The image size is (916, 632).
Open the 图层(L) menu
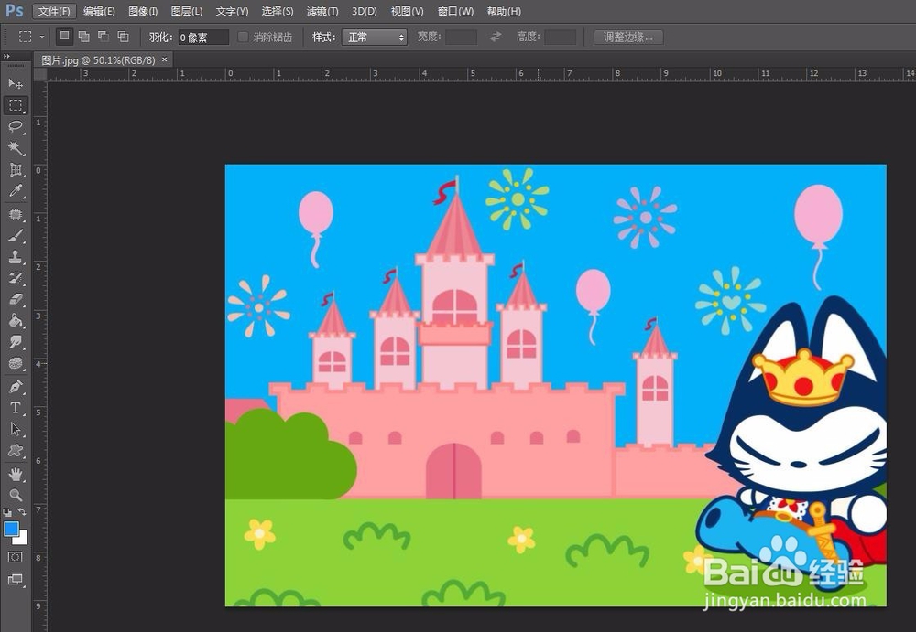coord(186,11)
